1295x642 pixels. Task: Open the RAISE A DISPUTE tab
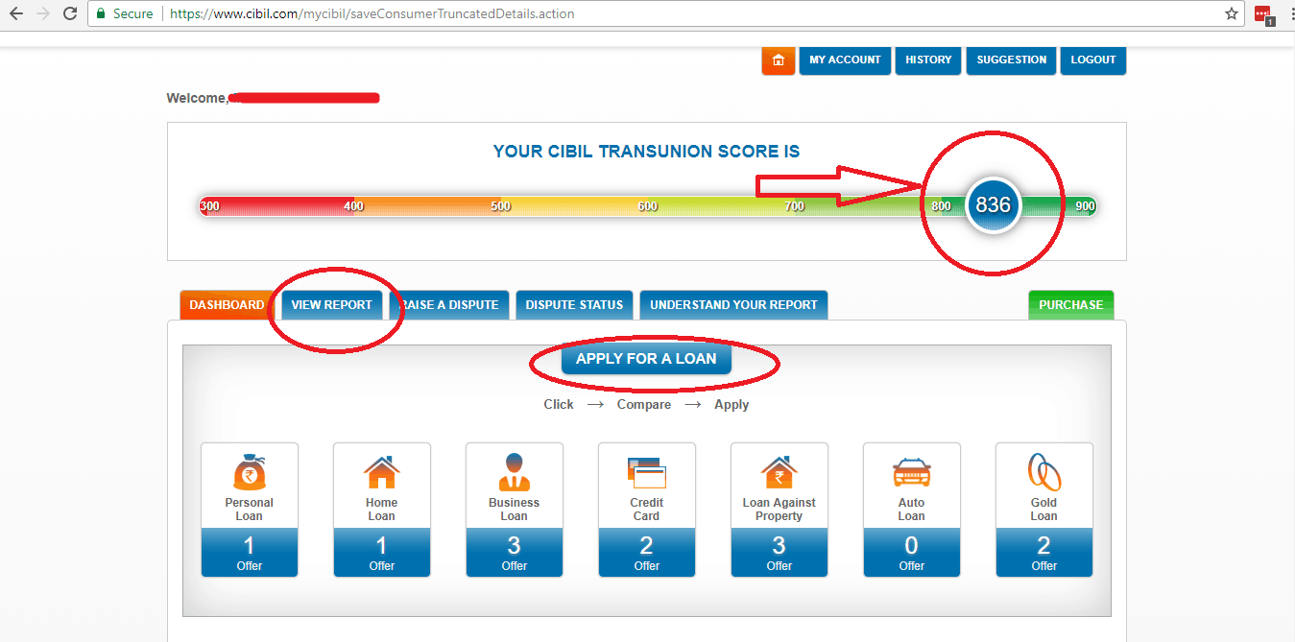point(447,305)
